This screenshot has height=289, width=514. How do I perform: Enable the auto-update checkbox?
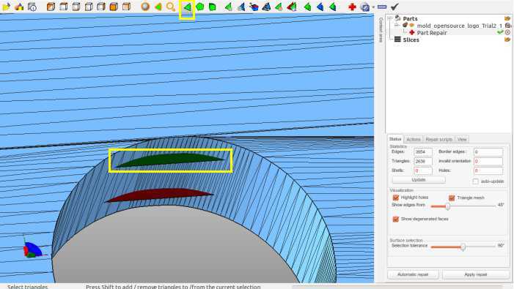(475, 181)
